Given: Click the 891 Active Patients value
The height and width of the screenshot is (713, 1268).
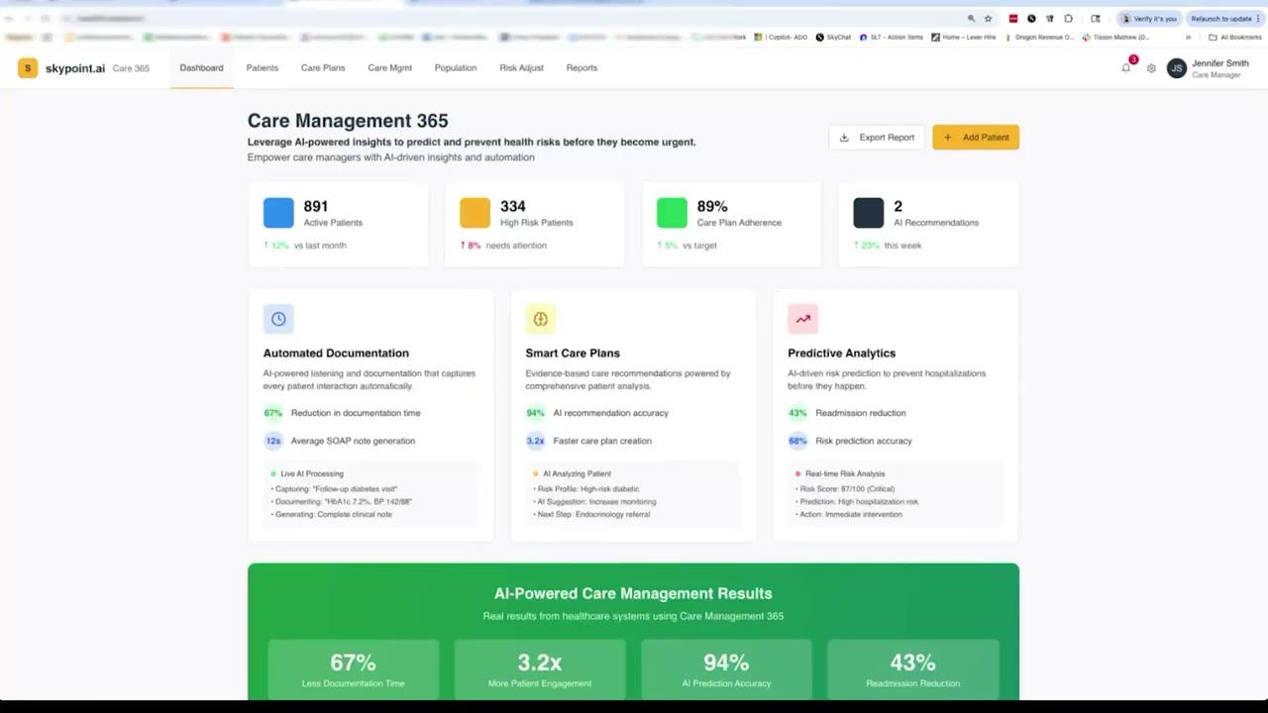Looking at the screenshot, I should click(316, 206).
